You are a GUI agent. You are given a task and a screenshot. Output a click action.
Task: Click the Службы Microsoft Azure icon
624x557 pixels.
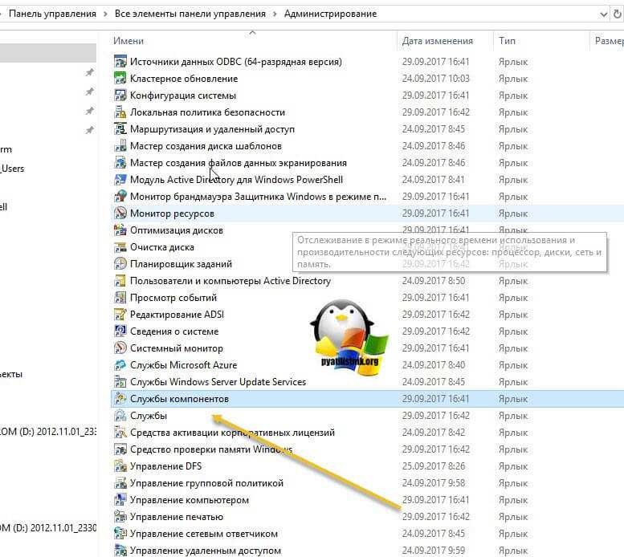[x=120, y=364]
